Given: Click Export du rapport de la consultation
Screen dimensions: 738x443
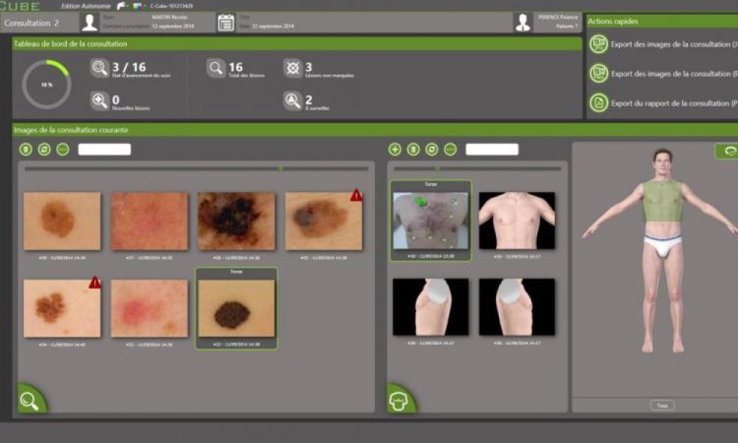Looking at the screenshot, I should [674, 103].
